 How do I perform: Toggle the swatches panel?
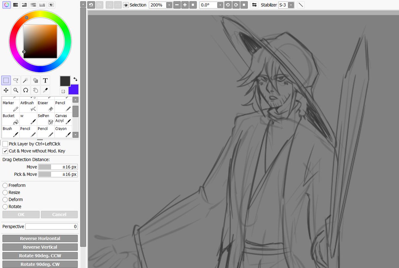click(42, 5)
